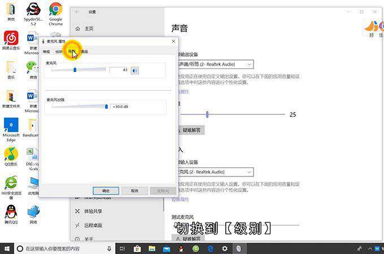
Task: Expand the hidden tray icons chevron
Action: [x=370, y=248]
